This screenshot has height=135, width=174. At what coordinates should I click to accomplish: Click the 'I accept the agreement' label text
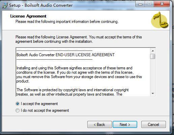[x=39, y=104]
